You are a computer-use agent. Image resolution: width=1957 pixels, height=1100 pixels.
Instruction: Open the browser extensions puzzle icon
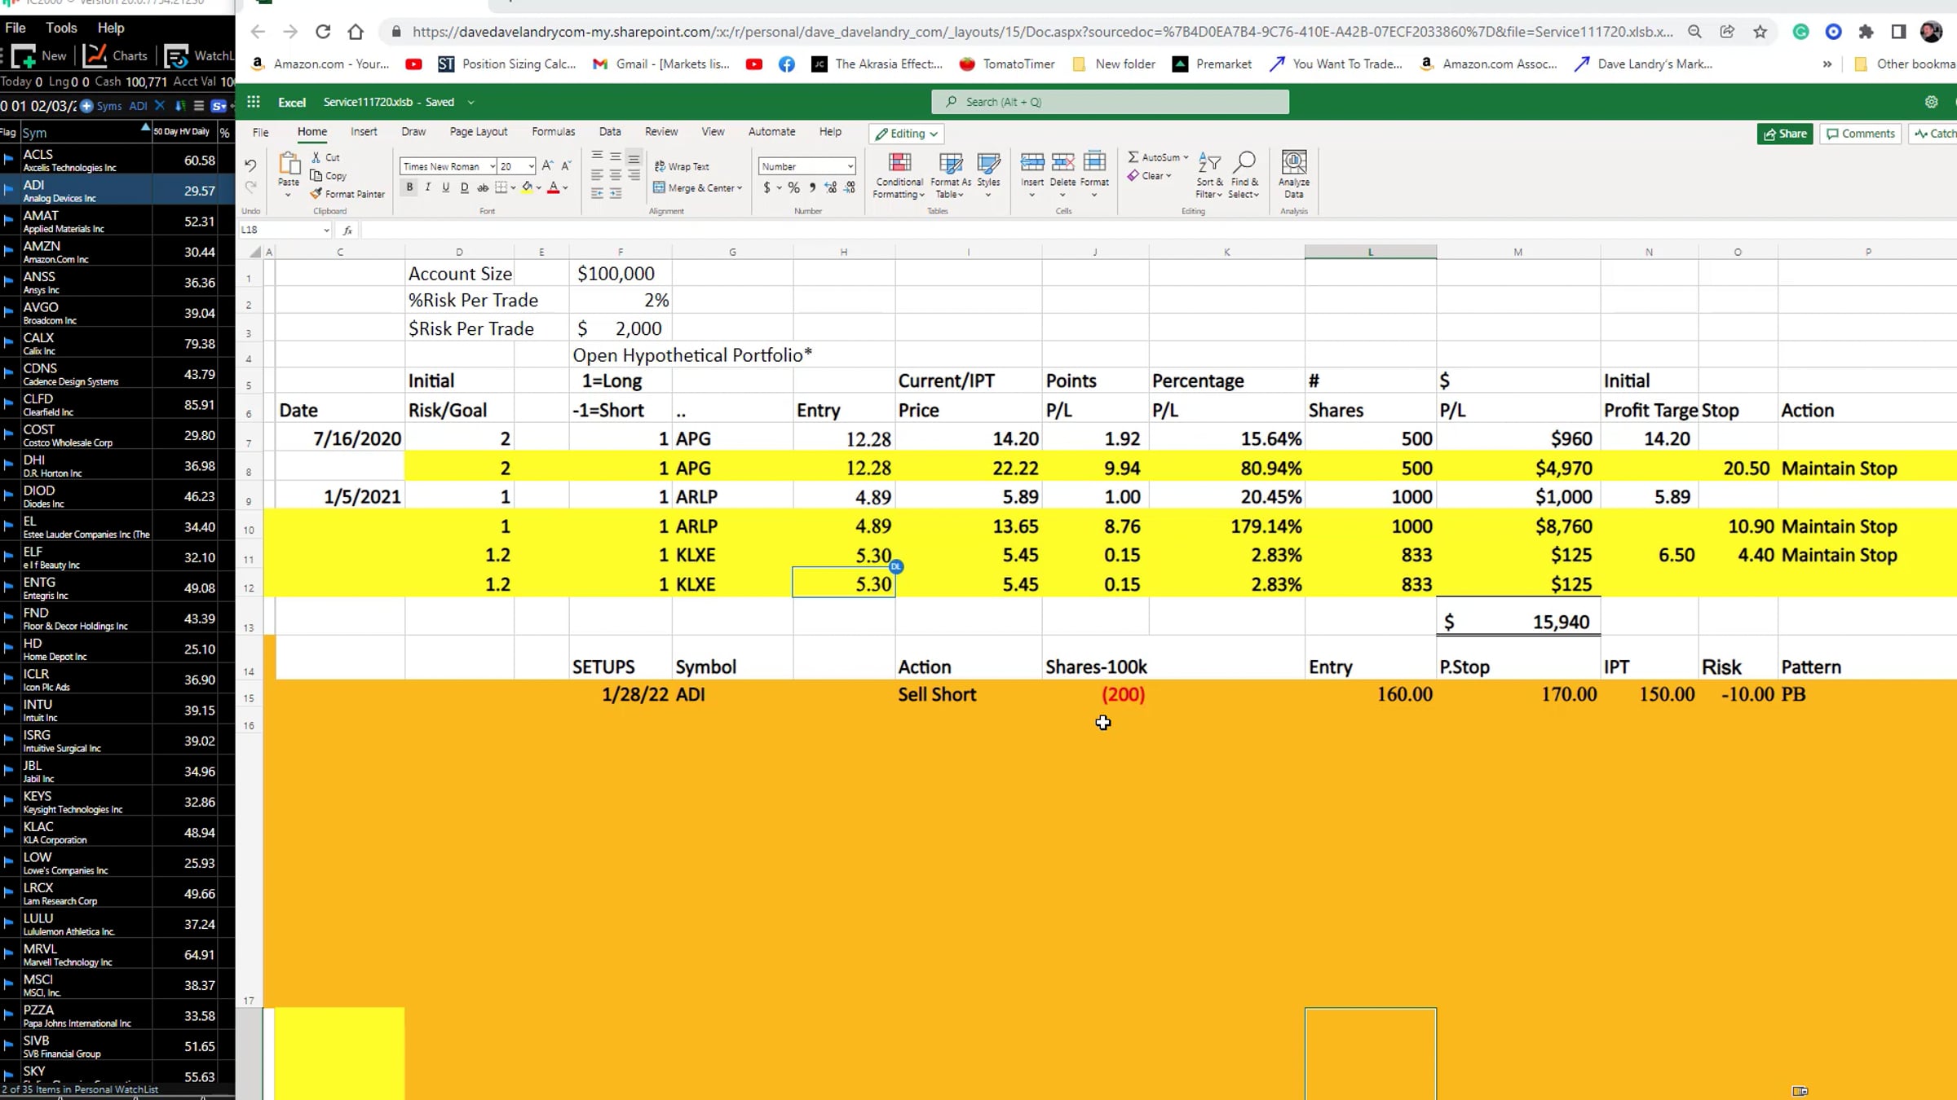[1866, 32]
